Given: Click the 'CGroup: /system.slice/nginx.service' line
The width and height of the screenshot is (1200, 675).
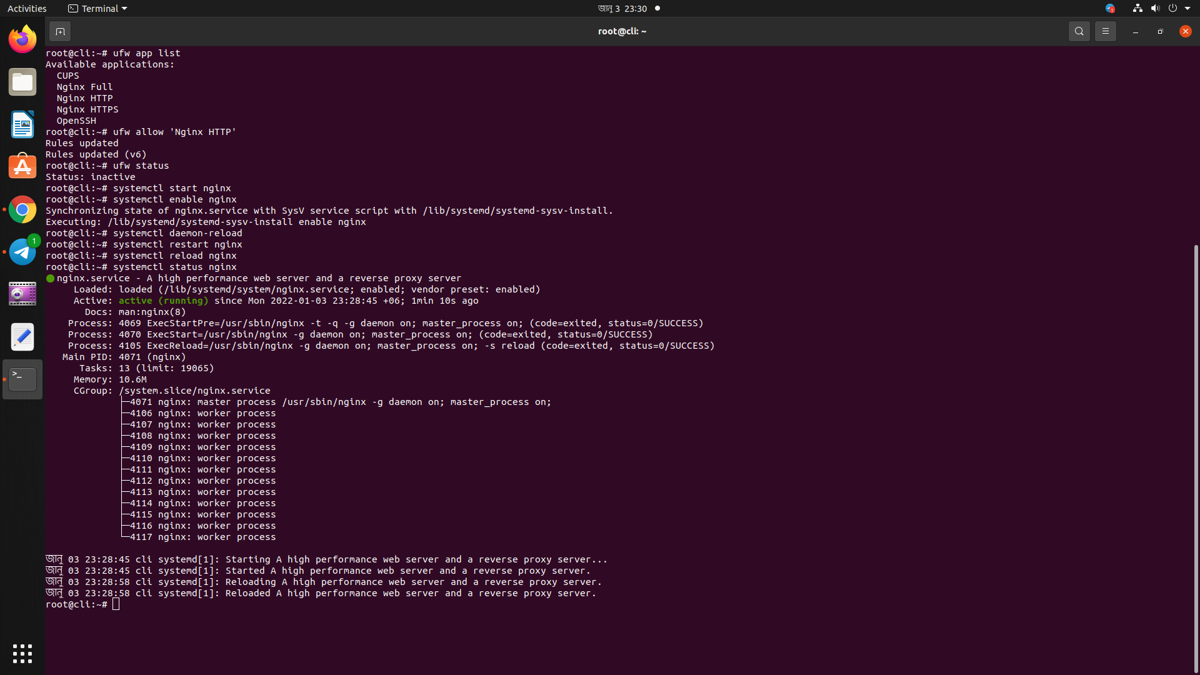Looking at the screenshot, I should point(172,391).
